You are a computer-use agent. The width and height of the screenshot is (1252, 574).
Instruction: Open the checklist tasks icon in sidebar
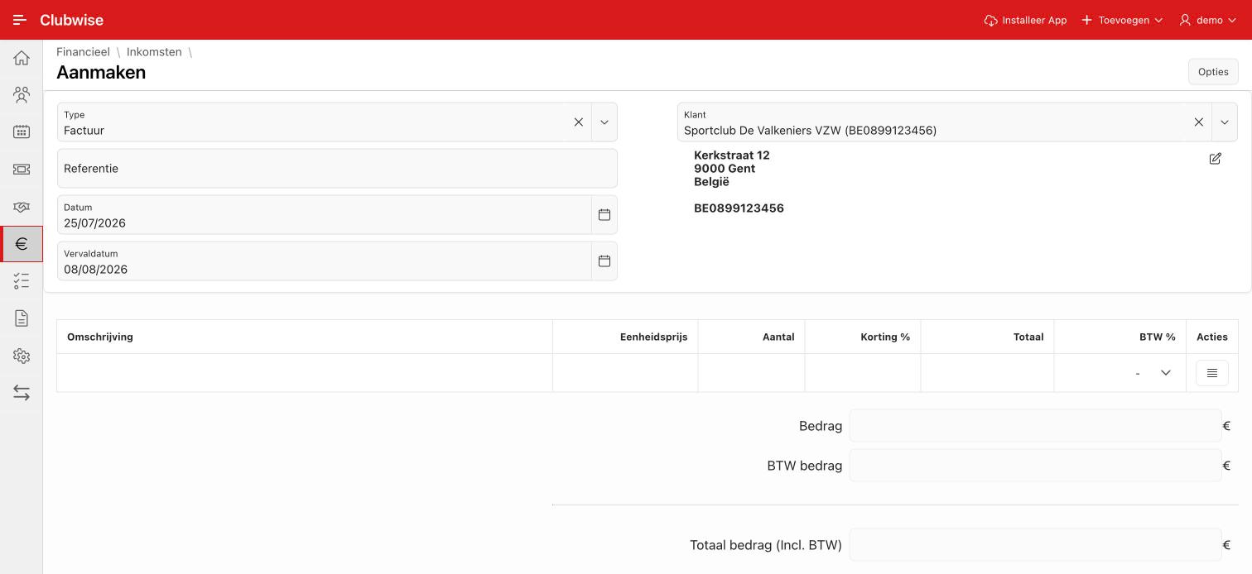click(22, 281)
